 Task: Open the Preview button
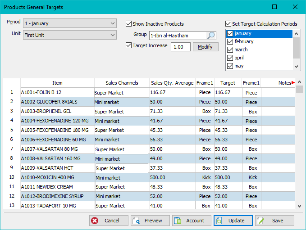click(150, 221)
